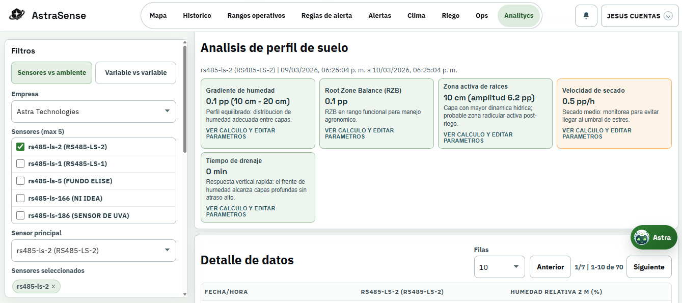Screen dimensions: 682x303
Task: Enable the rs485-ls-5 (FUNDO ELISE) sensor
Action: [x=20, y=181]
